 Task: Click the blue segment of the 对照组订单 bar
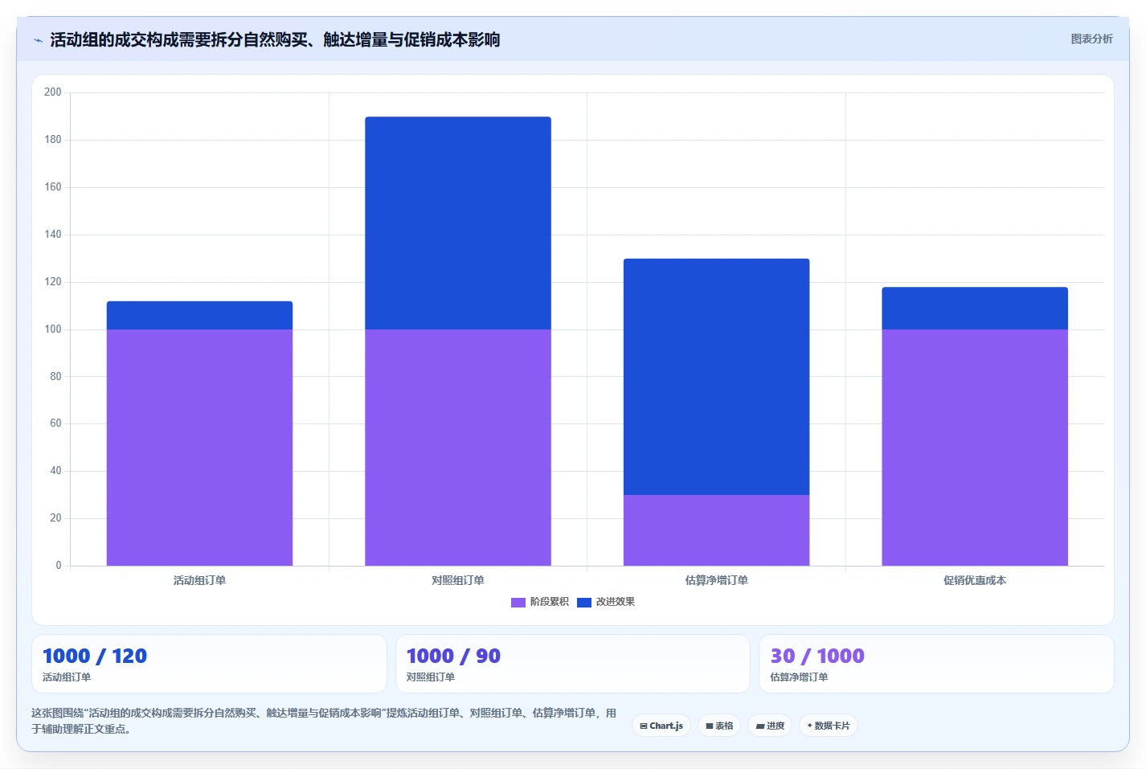click(458, 223)
